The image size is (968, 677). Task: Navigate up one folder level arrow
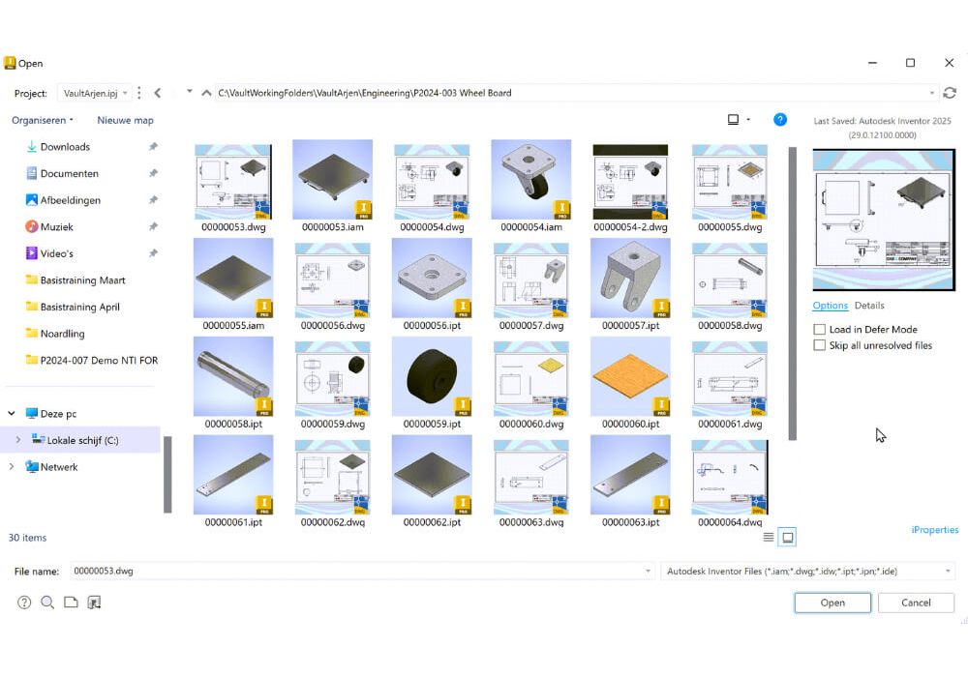[206, 93]
